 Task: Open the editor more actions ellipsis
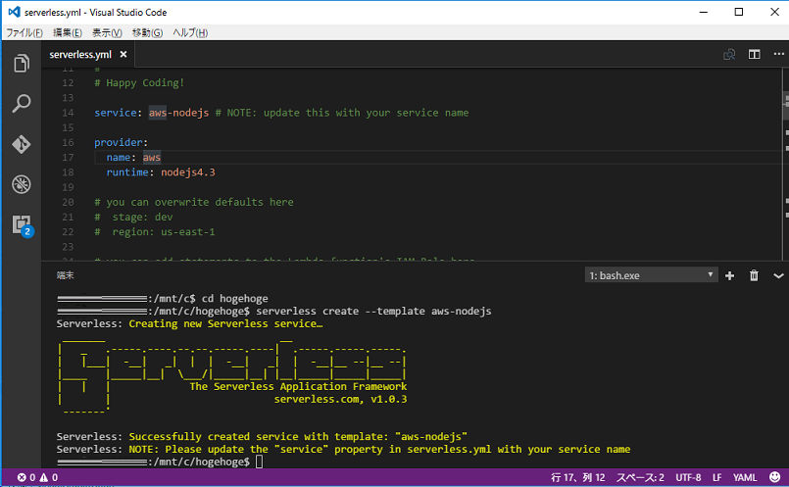tap(778, 54)
